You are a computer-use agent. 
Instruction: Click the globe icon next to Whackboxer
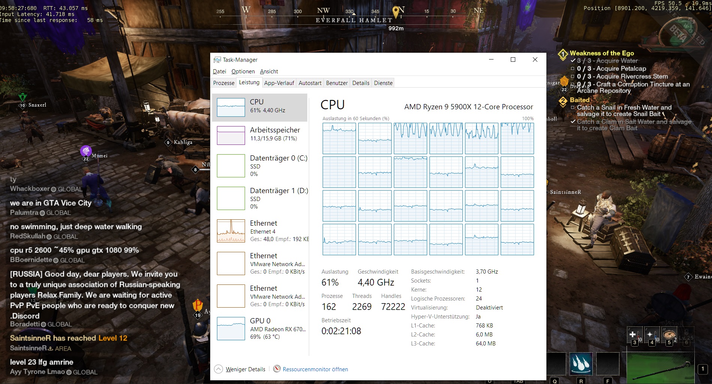pyautogui.click(x=54, y=189)
